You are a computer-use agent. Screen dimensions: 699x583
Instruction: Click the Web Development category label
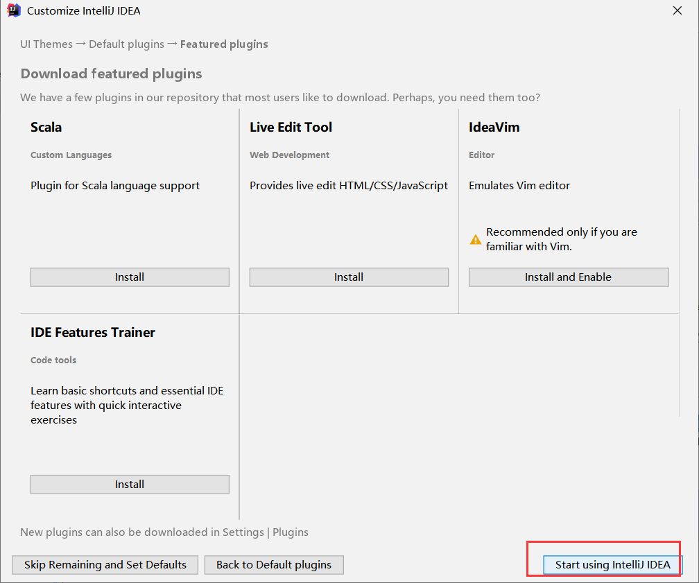(289, 155)
